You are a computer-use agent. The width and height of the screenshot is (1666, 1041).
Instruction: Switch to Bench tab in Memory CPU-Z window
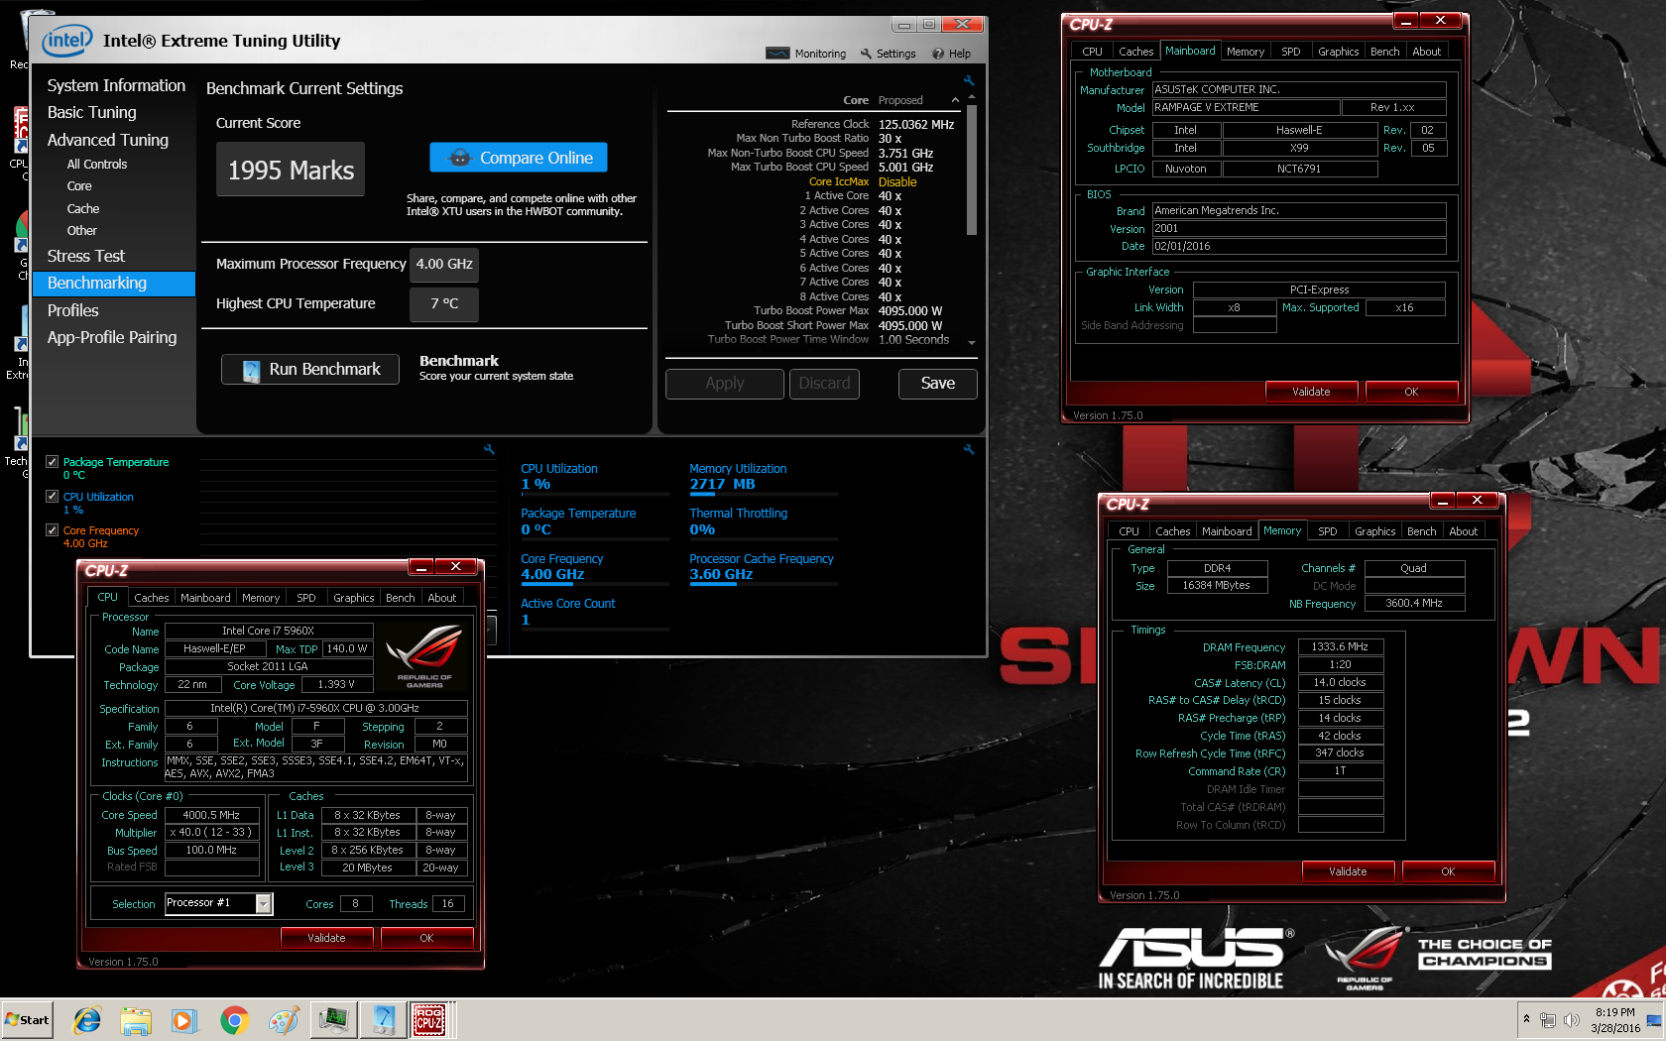1421,531
